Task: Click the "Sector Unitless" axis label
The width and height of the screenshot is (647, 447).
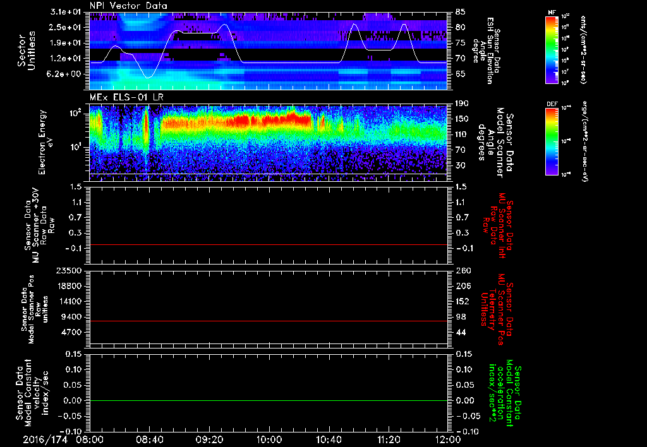Action: pos(27,51)
